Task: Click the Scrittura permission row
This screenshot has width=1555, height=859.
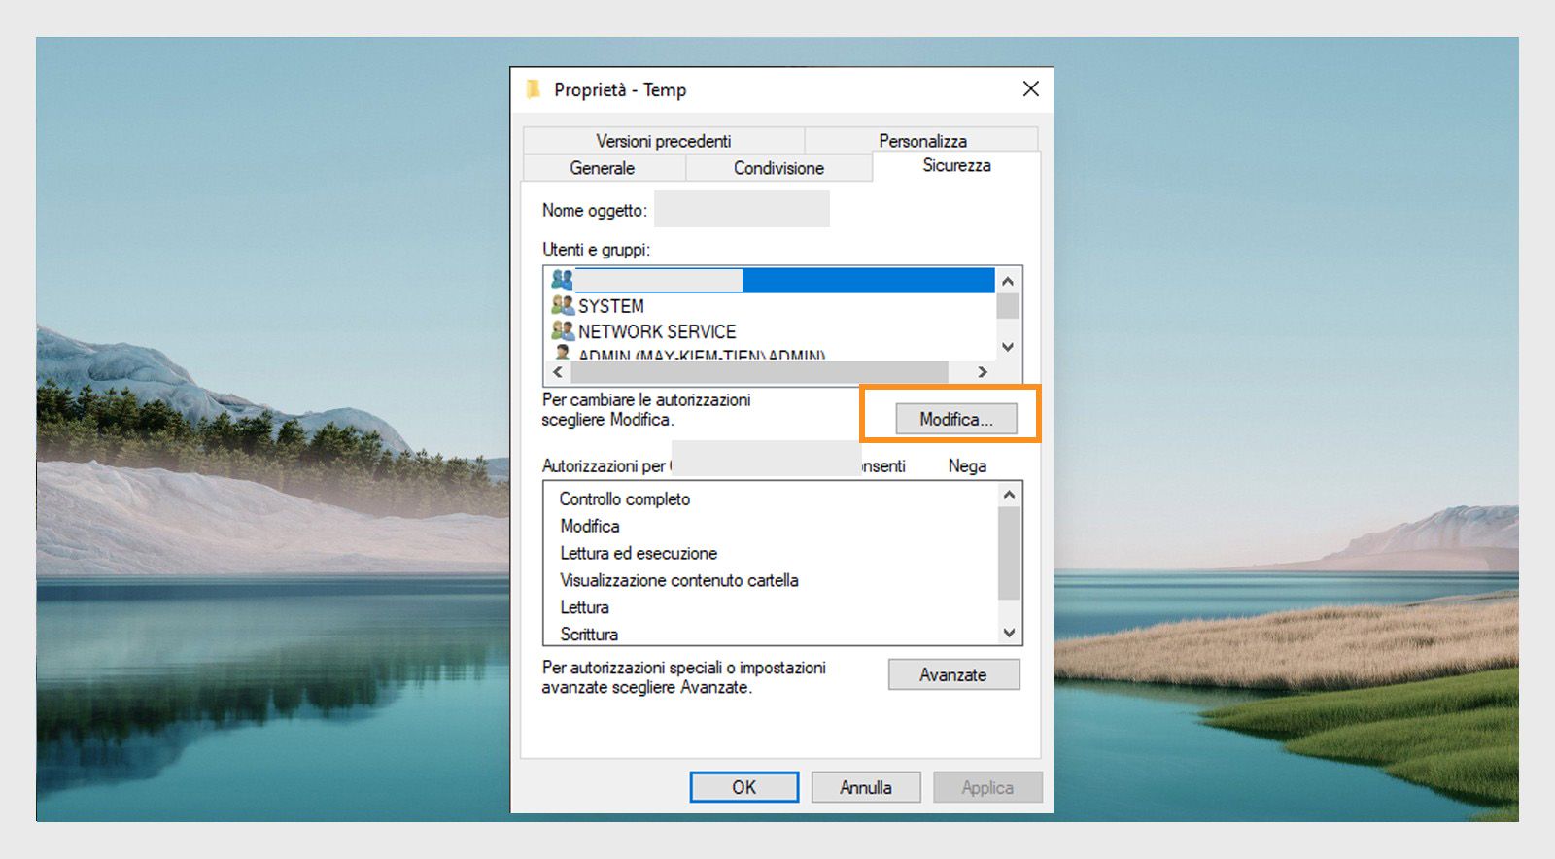Action: tap(589, 634)
